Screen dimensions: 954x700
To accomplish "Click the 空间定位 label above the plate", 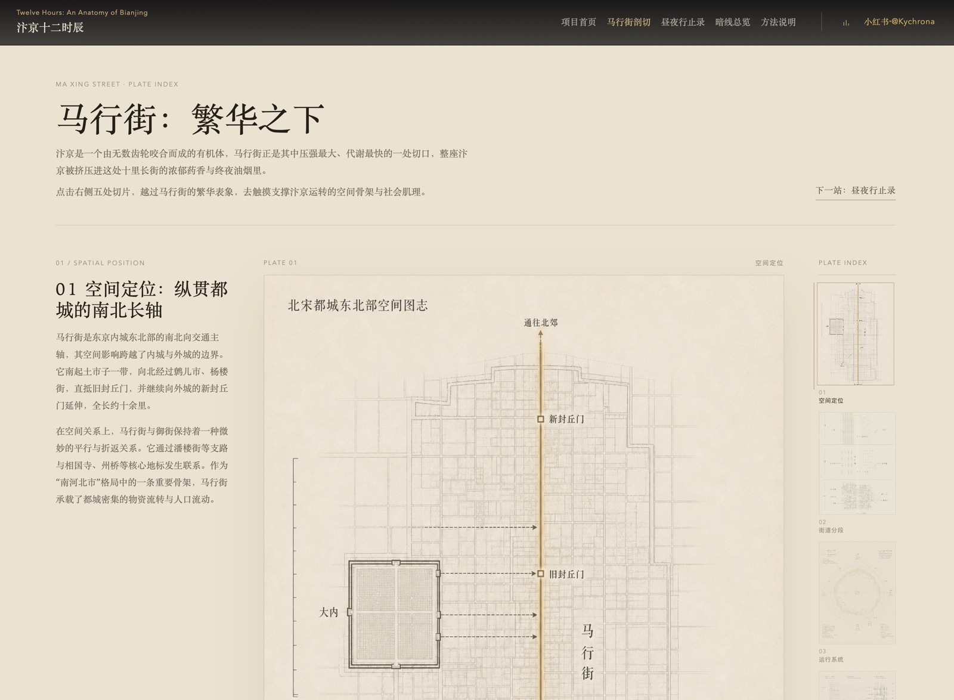I will click(769, 263).
